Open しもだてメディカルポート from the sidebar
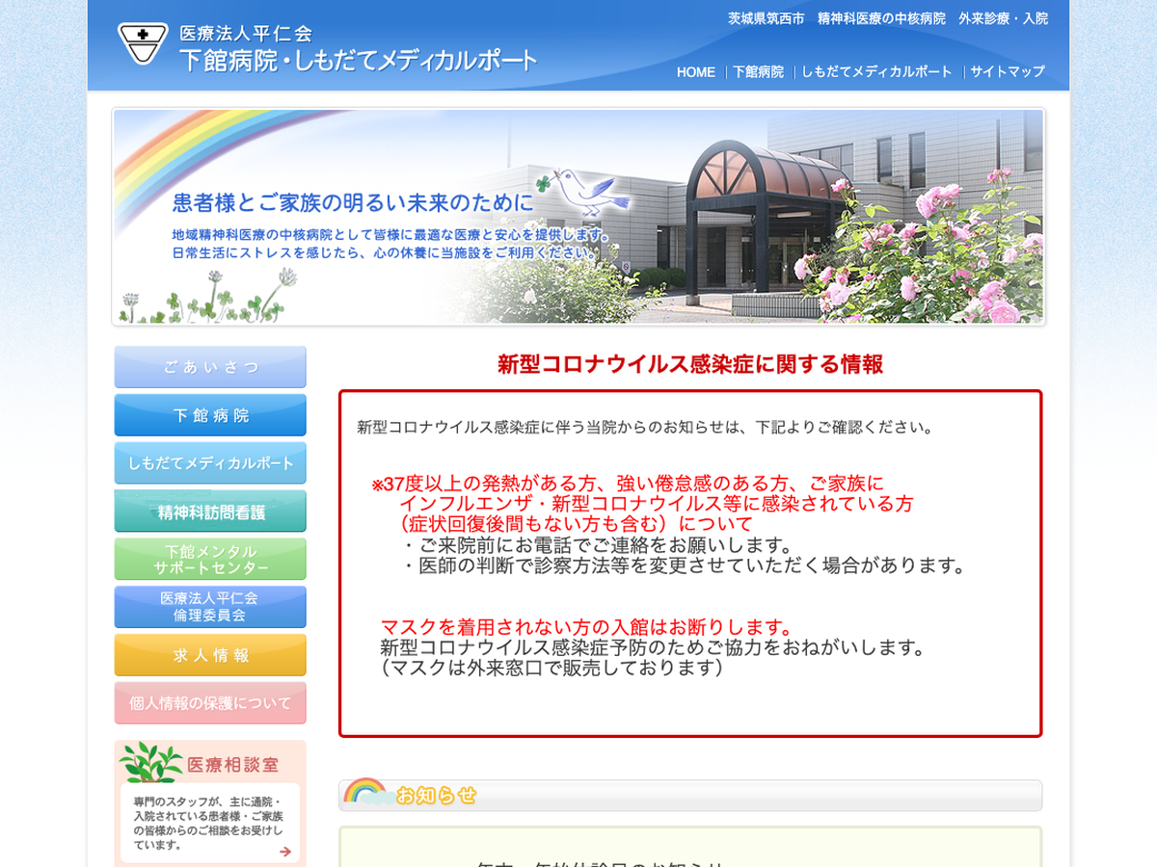1157x867 pixels. [210, 463]
